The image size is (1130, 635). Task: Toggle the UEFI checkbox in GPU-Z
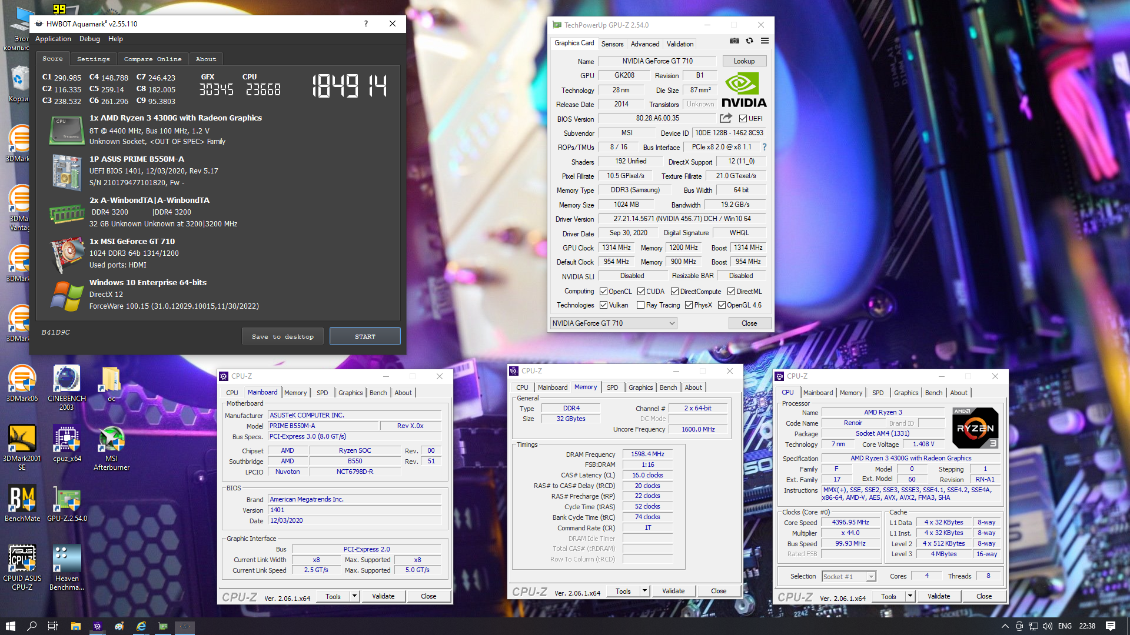[743, 119]
